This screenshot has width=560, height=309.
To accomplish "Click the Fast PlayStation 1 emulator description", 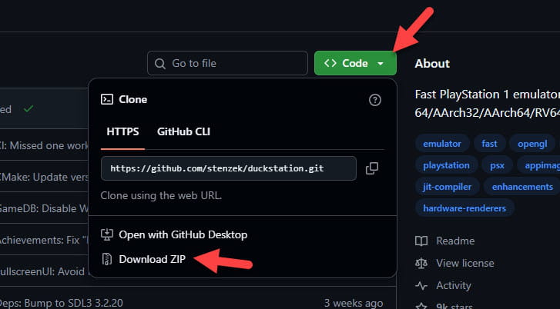I will click(487, 103).
